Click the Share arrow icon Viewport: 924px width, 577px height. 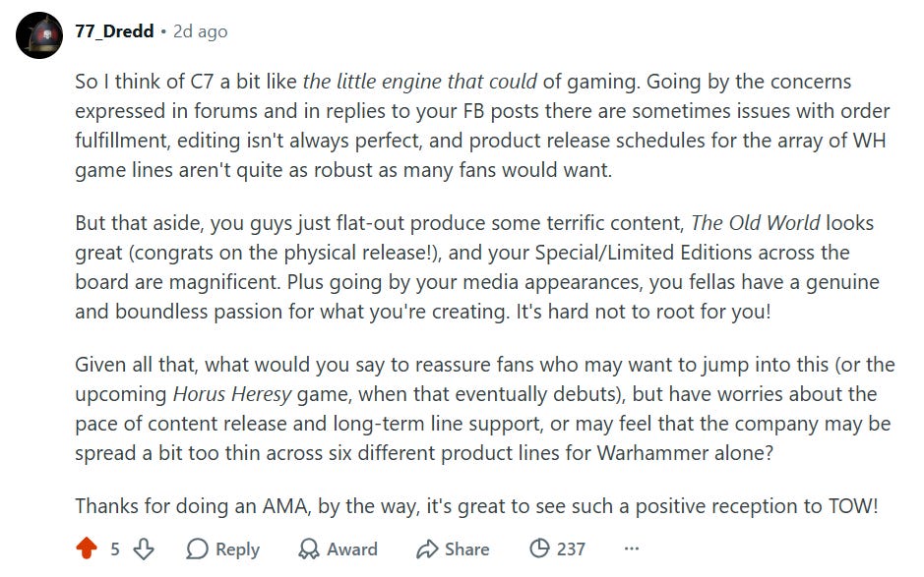(427, 548)
